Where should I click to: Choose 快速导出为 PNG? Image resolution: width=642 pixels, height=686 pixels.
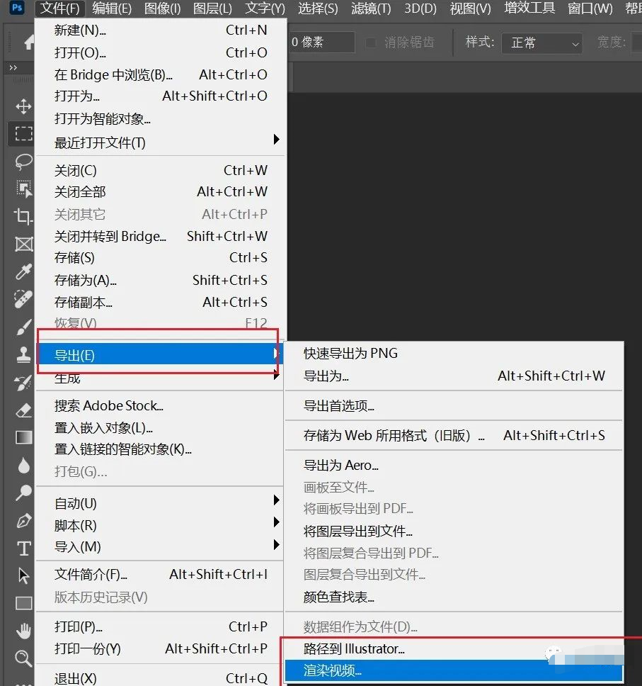click(454, 353)
